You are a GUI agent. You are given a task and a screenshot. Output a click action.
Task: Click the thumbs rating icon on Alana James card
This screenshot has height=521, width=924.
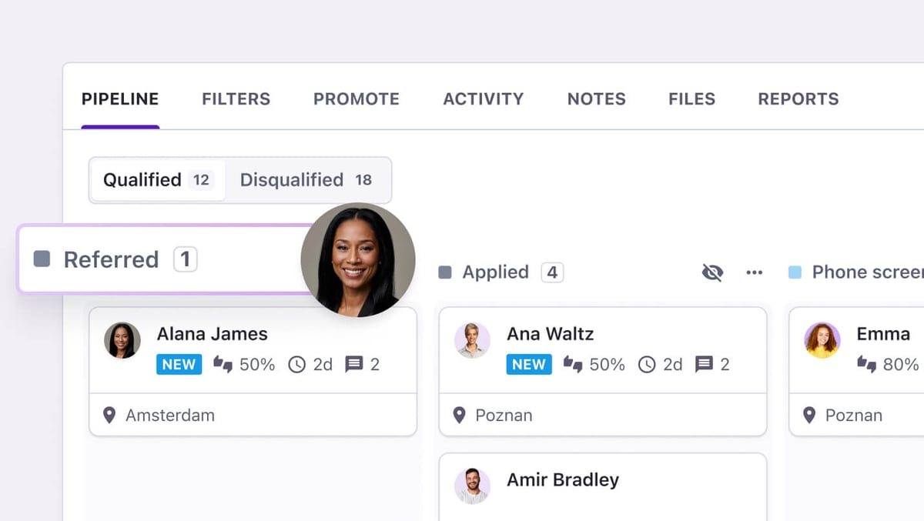click(223, 365)
